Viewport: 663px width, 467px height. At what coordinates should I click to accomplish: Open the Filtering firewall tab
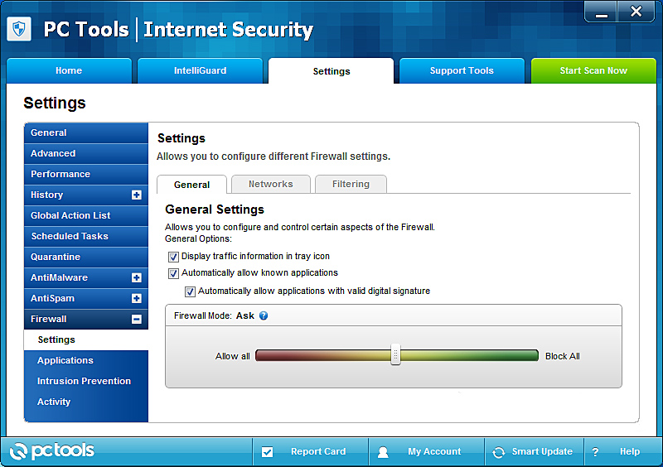(x=351, y=185)
